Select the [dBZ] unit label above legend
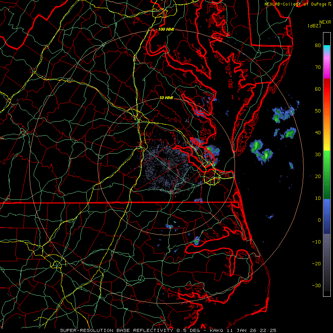The height and width of the screenshot is (333, 333). [x=314, y=26]
